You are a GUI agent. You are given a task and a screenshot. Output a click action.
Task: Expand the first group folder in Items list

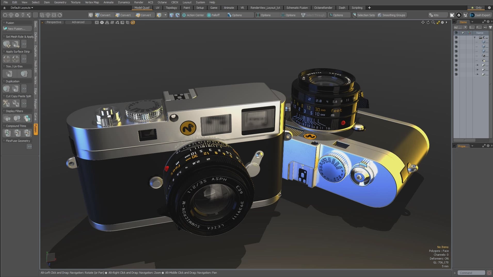click(x=478, y=65)
